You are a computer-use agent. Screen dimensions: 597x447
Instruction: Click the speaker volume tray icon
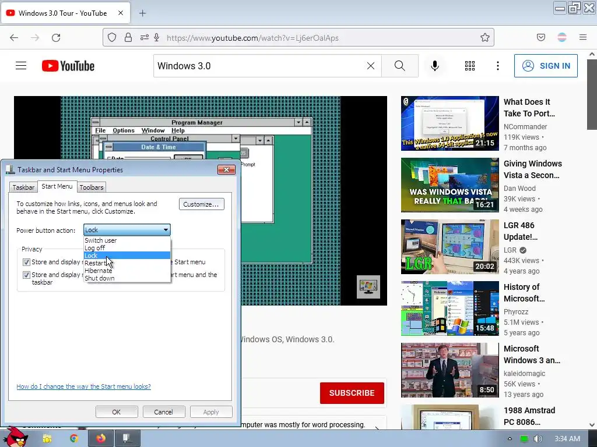coord(538,439)
